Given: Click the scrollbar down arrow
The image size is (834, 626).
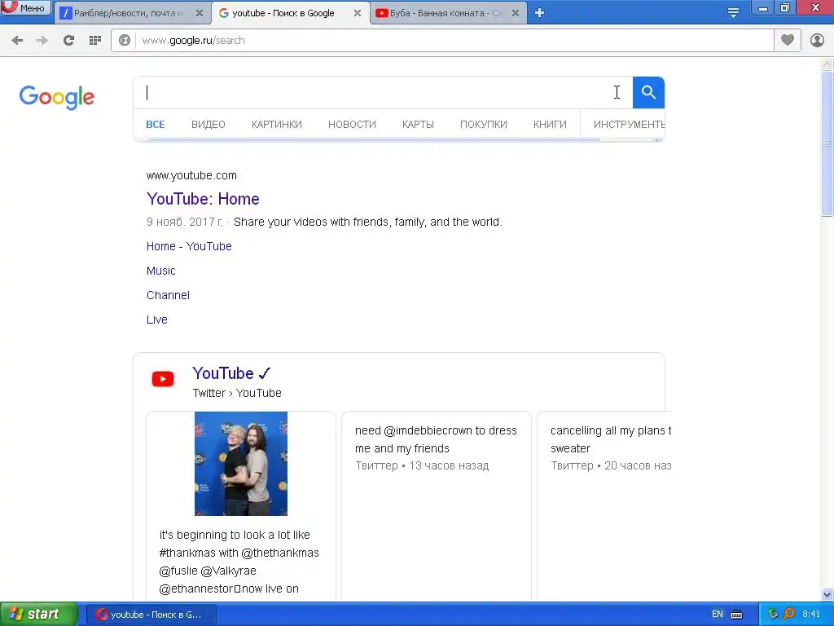Looking at the screenshot, I should (x=827, y=594).
